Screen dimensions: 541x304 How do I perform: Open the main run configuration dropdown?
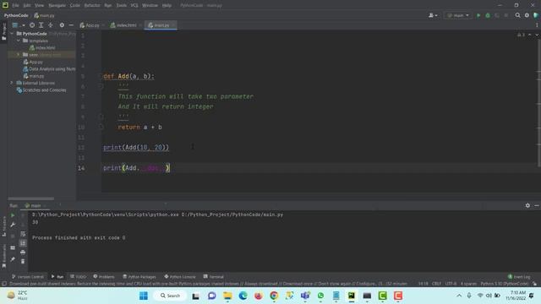pos(458,15)
